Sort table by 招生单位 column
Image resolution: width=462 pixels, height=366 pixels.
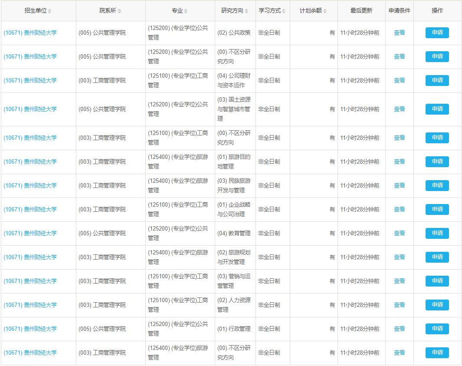tap(49, 11)
